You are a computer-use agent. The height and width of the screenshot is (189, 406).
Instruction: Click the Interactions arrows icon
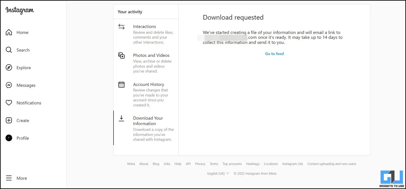pos(121,27)
